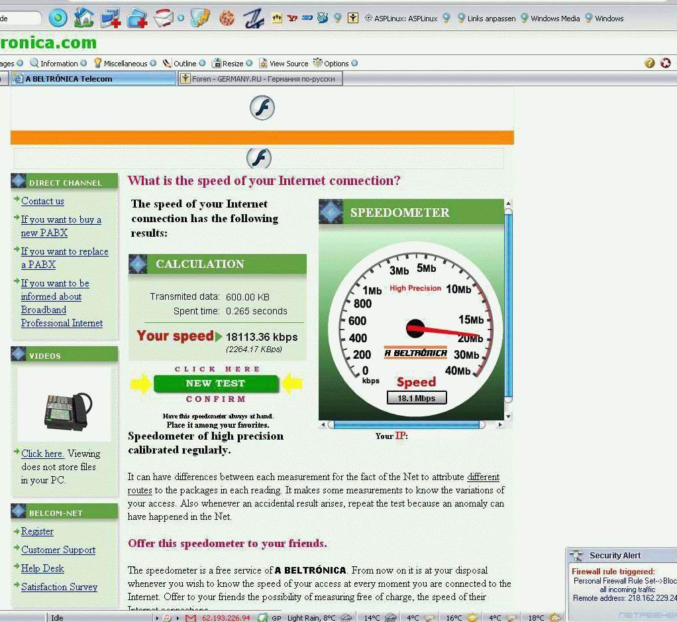Click the new window icon with red plus

tap(111, 19)
